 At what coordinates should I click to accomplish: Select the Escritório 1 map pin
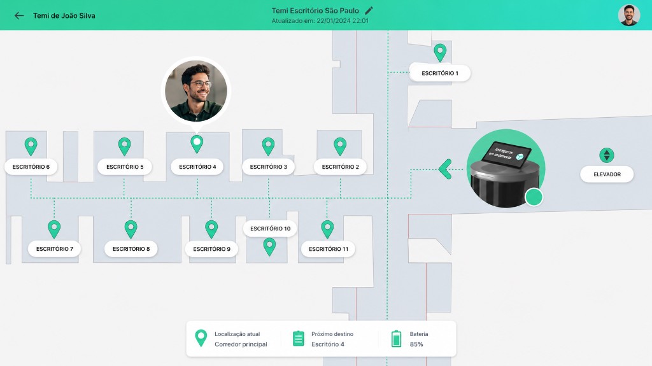440,53
